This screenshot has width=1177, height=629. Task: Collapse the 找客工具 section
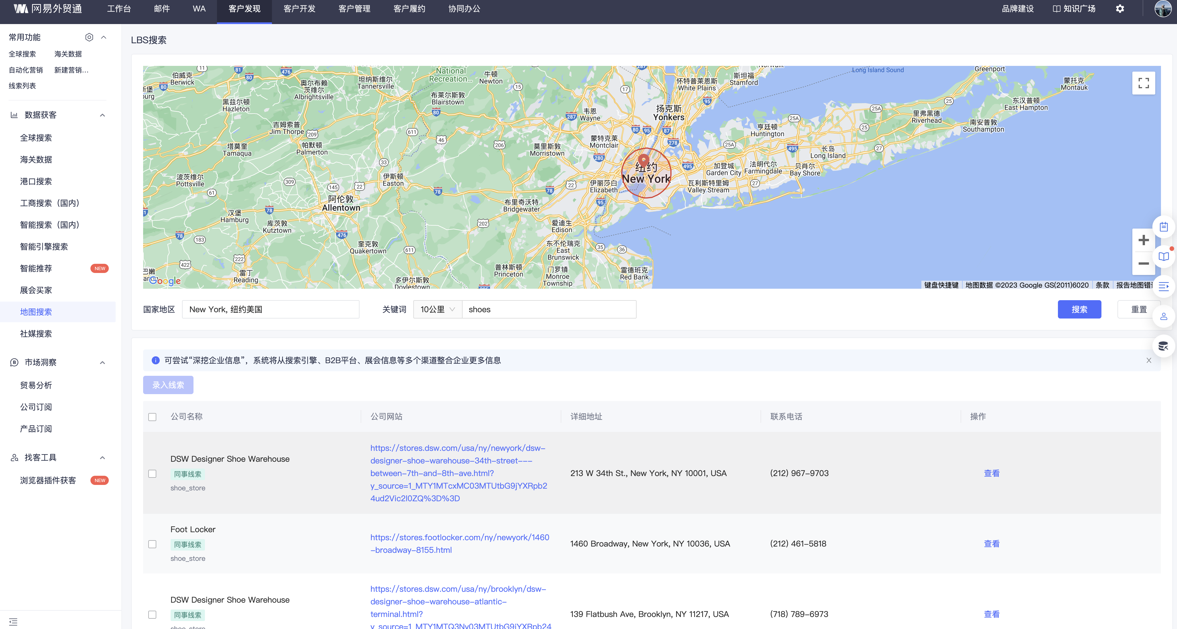click(102, 458)
